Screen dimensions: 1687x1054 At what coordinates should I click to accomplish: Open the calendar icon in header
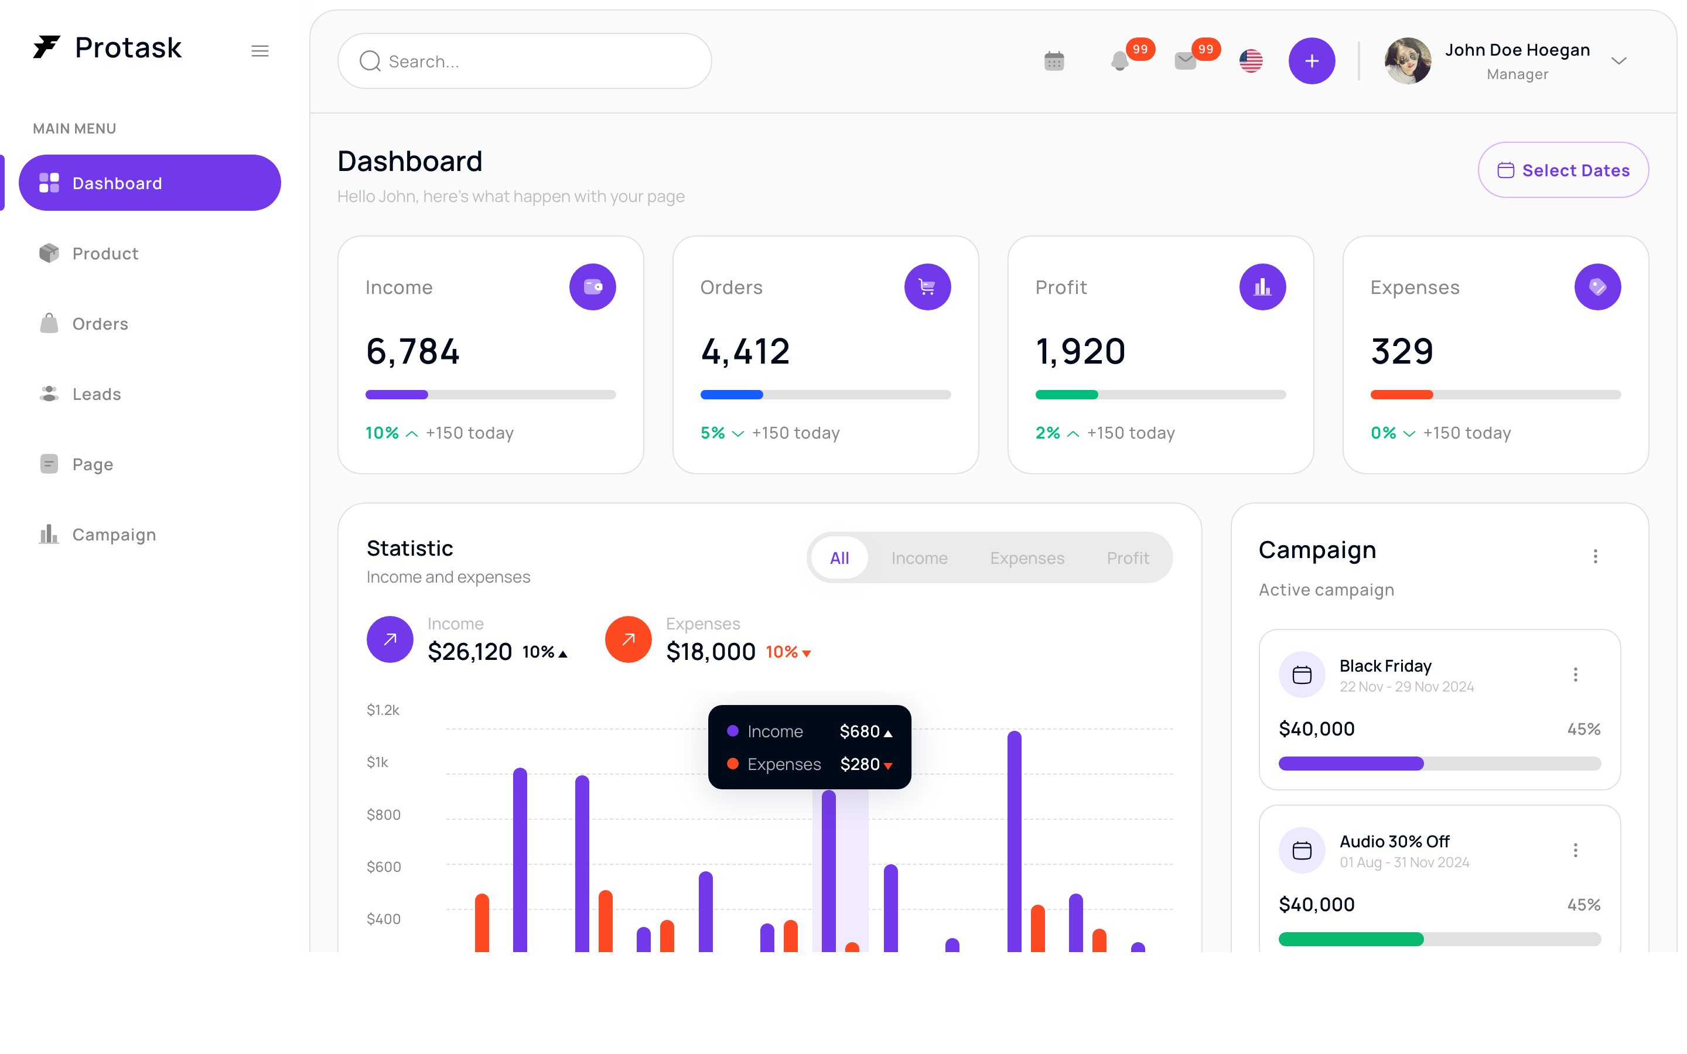(x=1054, y=61)
